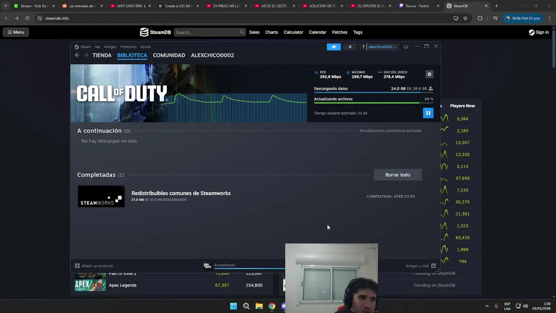Reload the page in Chrome
The width and height of the screenshot is (556, 313).
[x=27, y=18]
